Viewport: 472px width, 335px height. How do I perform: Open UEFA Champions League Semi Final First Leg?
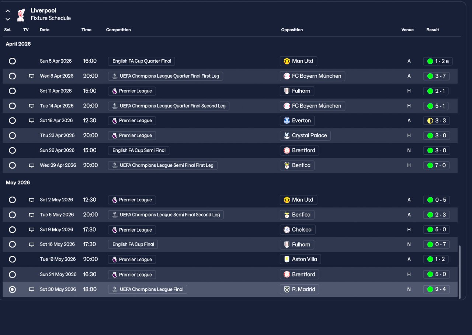pos(163,166)
